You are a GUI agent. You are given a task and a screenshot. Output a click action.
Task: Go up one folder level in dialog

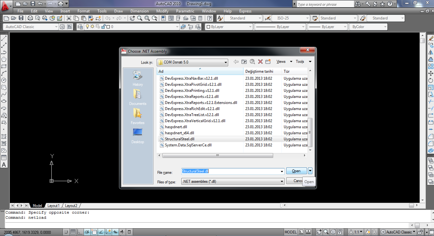pyautogui.click(x=244, y=62)
